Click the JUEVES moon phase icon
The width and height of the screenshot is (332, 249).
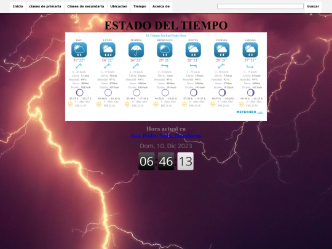(194, 92)
